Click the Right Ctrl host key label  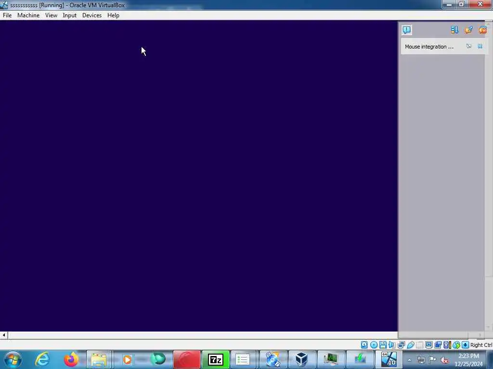click(481, 345)
